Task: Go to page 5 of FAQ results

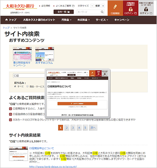Action: [x=85, y=128]
